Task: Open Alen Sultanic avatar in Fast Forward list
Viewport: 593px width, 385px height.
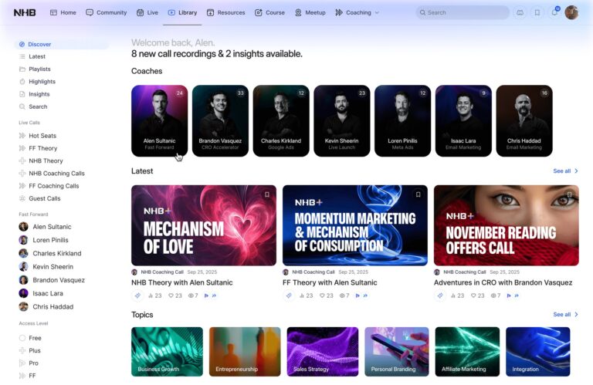Action: point(23,227)
